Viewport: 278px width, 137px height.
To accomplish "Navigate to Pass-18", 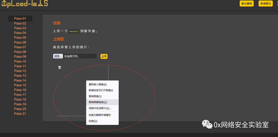I will click(x=20, y=99).
